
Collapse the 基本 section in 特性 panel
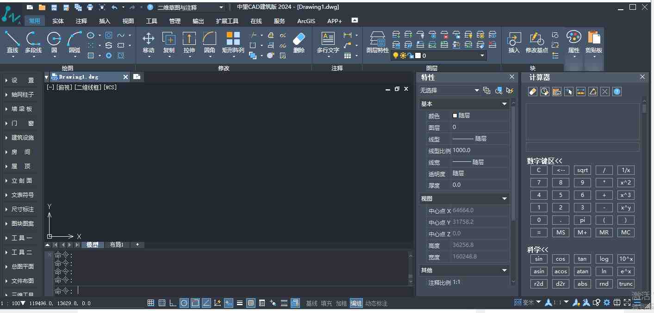pyautogui.click(x=505, y=104)
